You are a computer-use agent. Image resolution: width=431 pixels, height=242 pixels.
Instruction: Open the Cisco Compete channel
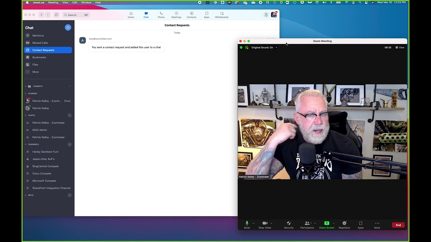(48, 174)
